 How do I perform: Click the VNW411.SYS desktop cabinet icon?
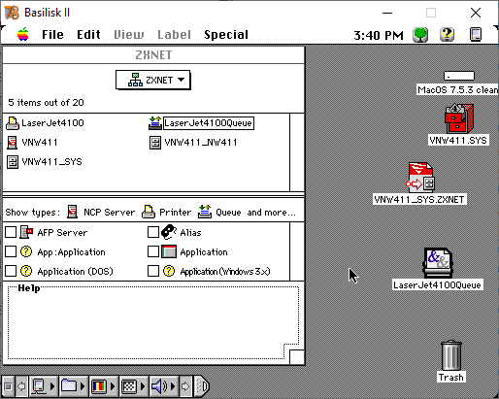(x=459, y=118)
